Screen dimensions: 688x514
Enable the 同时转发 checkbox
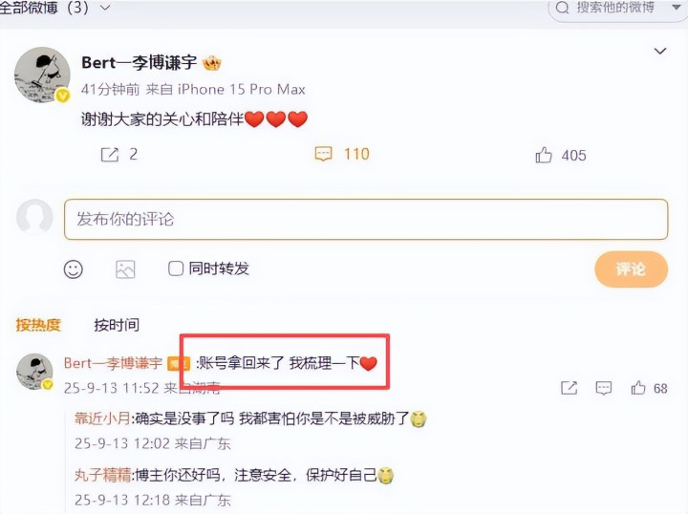(x=176, y=268)
